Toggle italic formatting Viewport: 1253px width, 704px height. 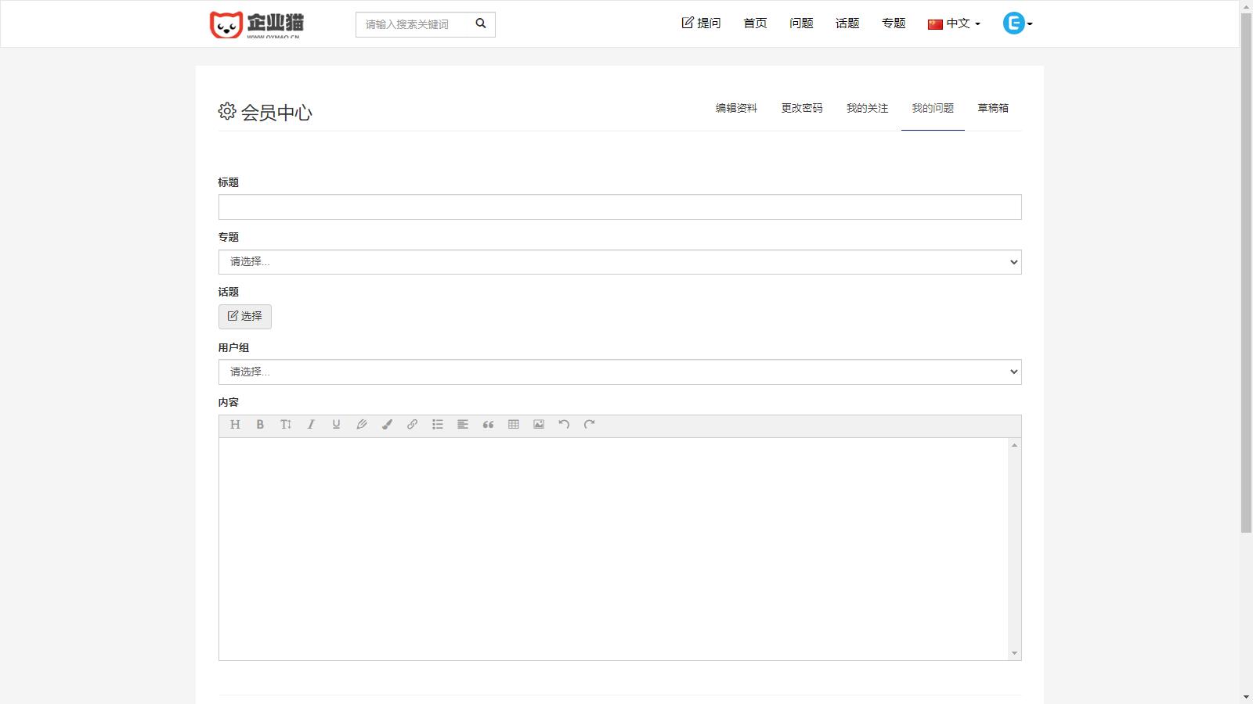pyautogui.click(x=311, y=425)
